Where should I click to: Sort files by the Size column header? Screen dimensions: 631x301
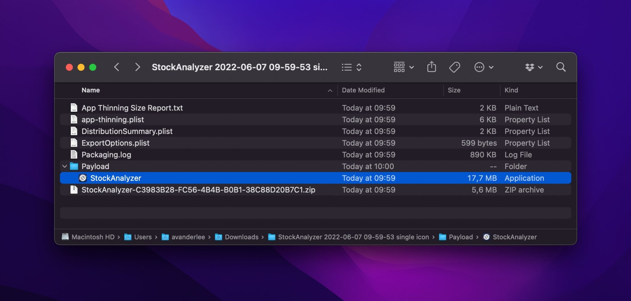click(x=454, y=90)
